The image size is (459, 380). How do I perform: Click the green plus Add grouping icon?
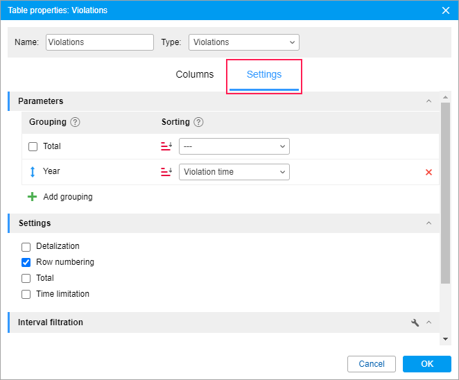coord(32,197)
